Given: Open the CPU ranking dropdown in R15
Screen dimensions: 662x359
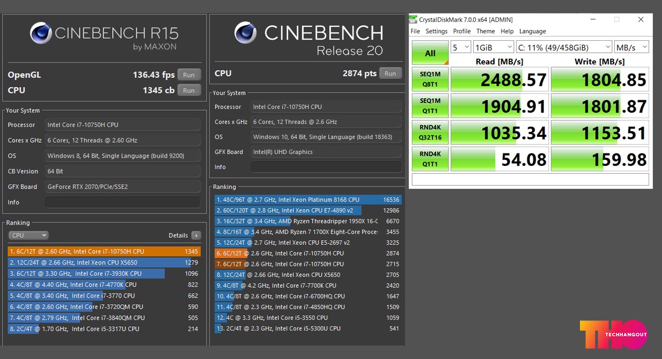Looking at the screenshot, I should point(28,235).
